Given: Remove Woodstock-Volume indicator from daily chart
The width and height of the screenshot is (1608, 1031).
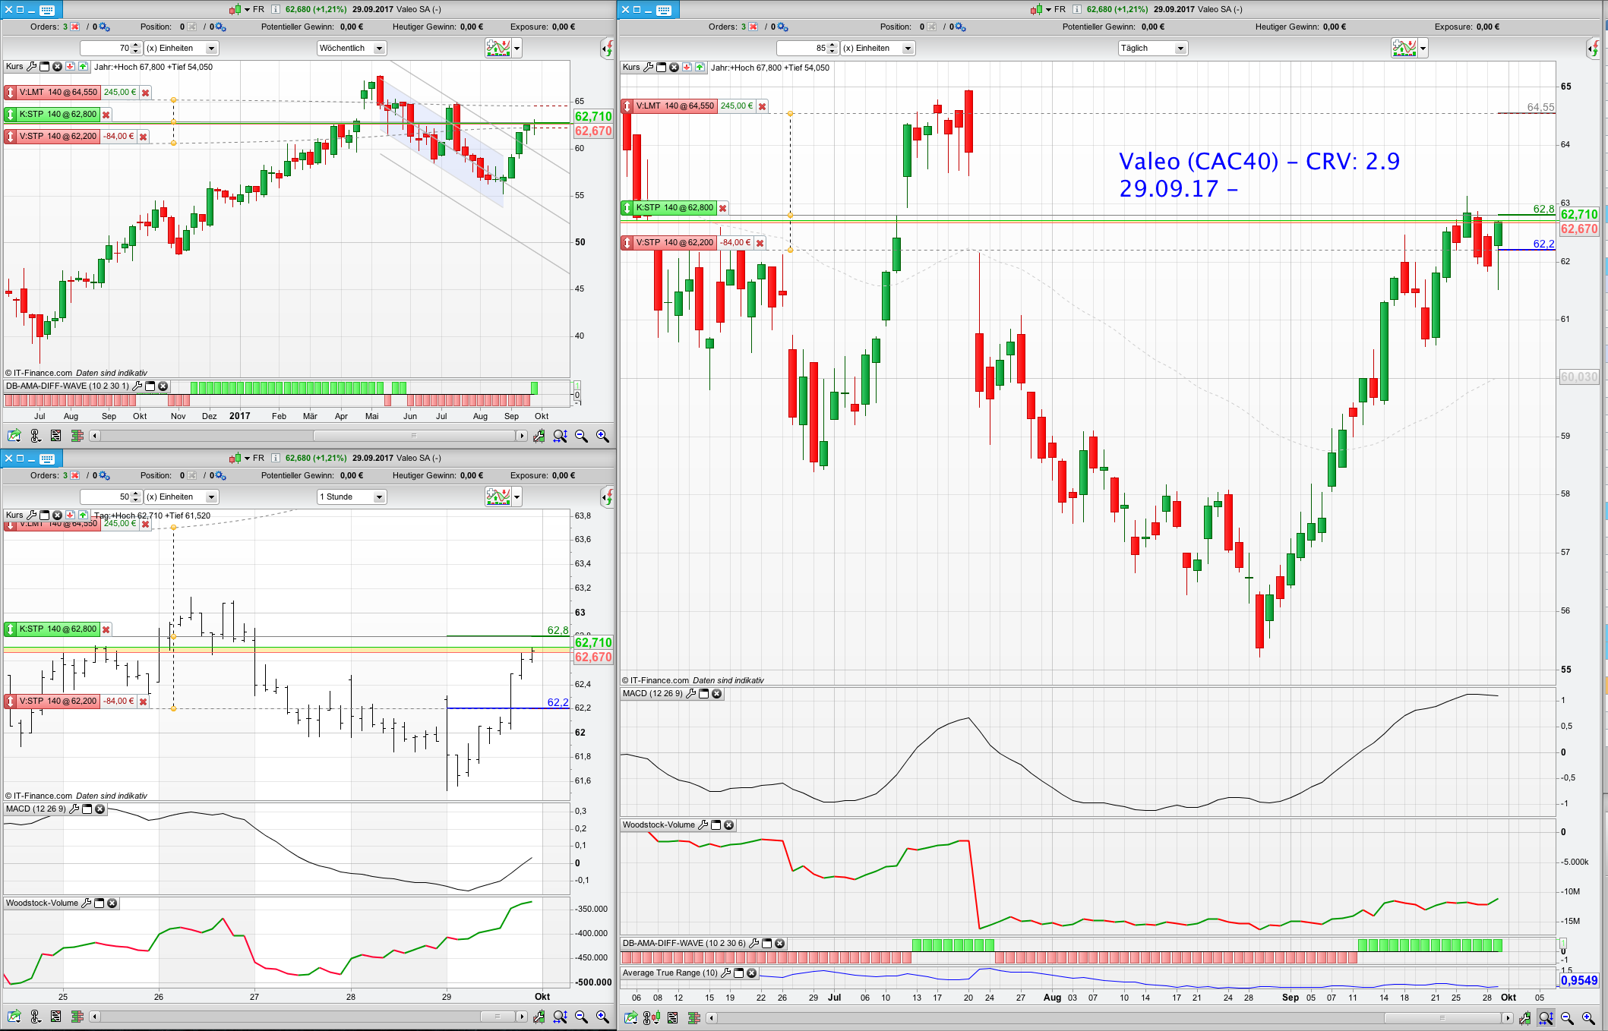Looking at the screenshot, I should point(728,825).
